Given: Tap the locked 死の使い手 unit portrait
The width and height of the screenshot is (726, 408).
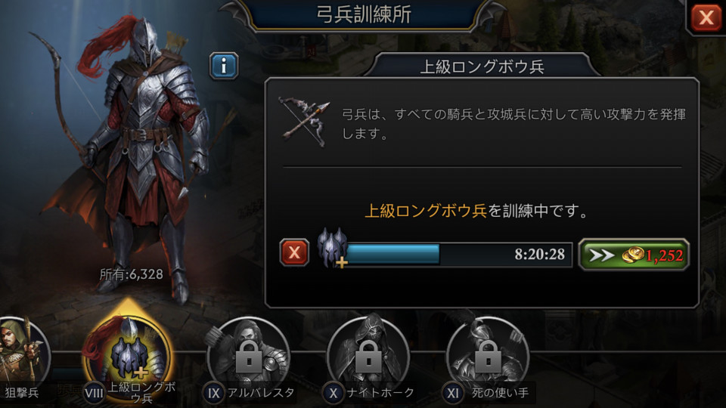Looking at the screenshot, I should [488, 353].
